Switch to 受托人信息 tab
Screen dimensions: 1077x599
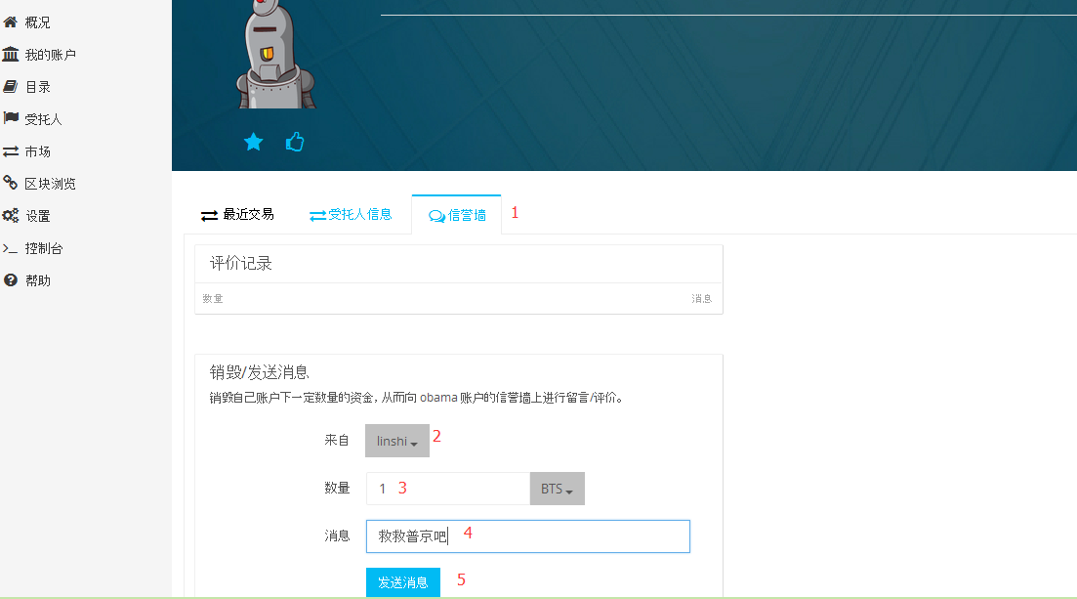point(351,215)
